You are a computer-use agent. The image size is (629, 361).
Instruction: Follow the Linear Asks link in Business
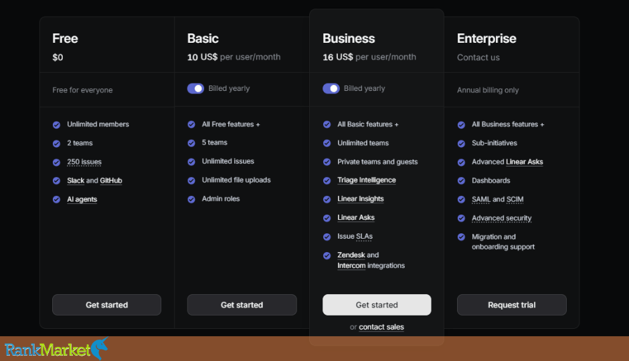(x=355, y=217)
